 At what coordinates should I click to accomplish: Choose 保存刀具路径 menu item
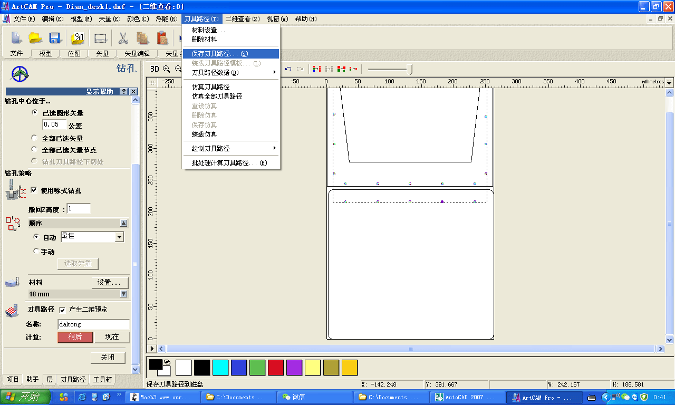click(x=230, y=54)
